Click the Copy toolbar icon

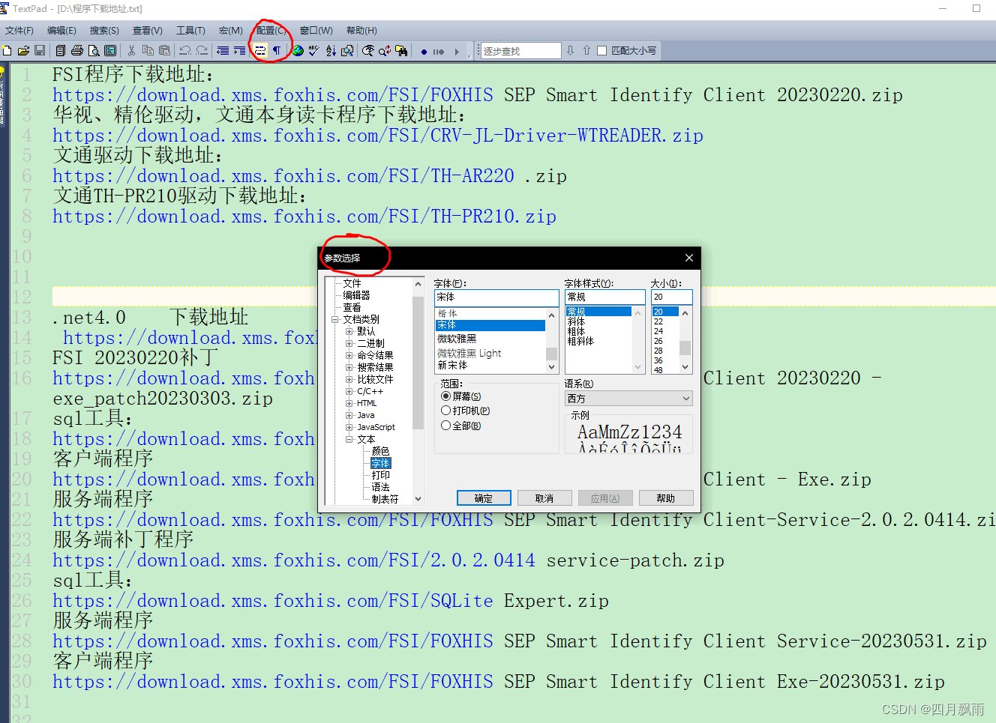click(x=148, y=51)
